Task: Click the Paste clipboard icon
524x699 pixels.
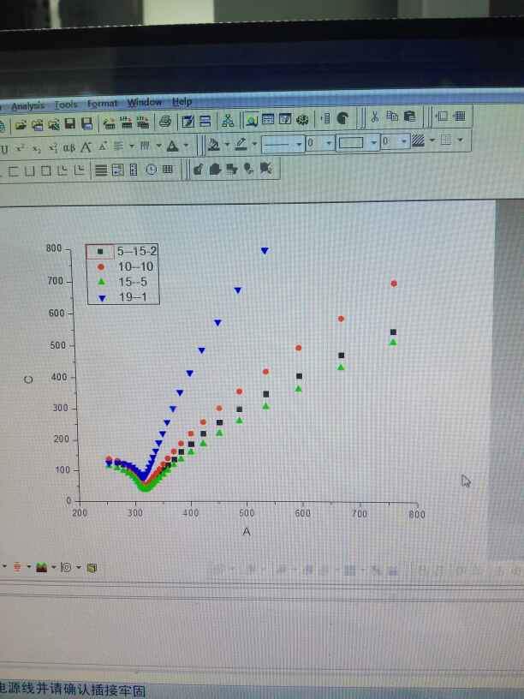Action: point(409,116)
